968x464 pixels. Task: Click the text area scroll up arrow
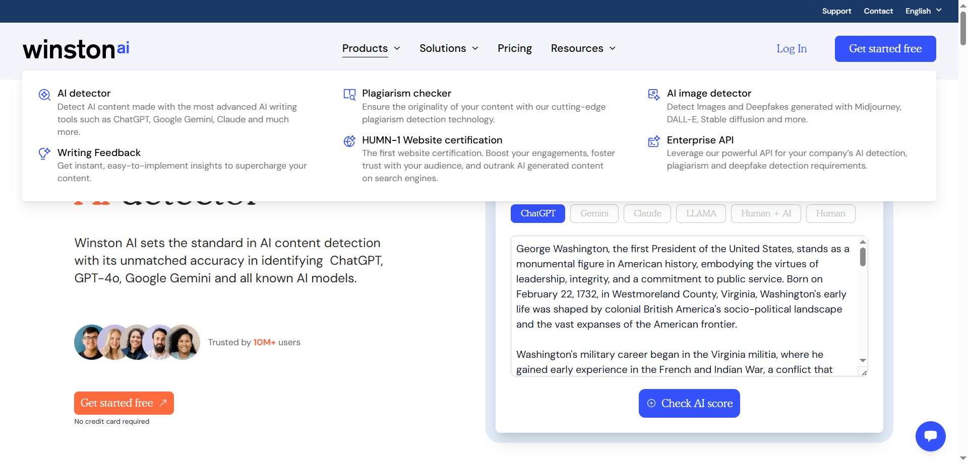pos(863,242)
